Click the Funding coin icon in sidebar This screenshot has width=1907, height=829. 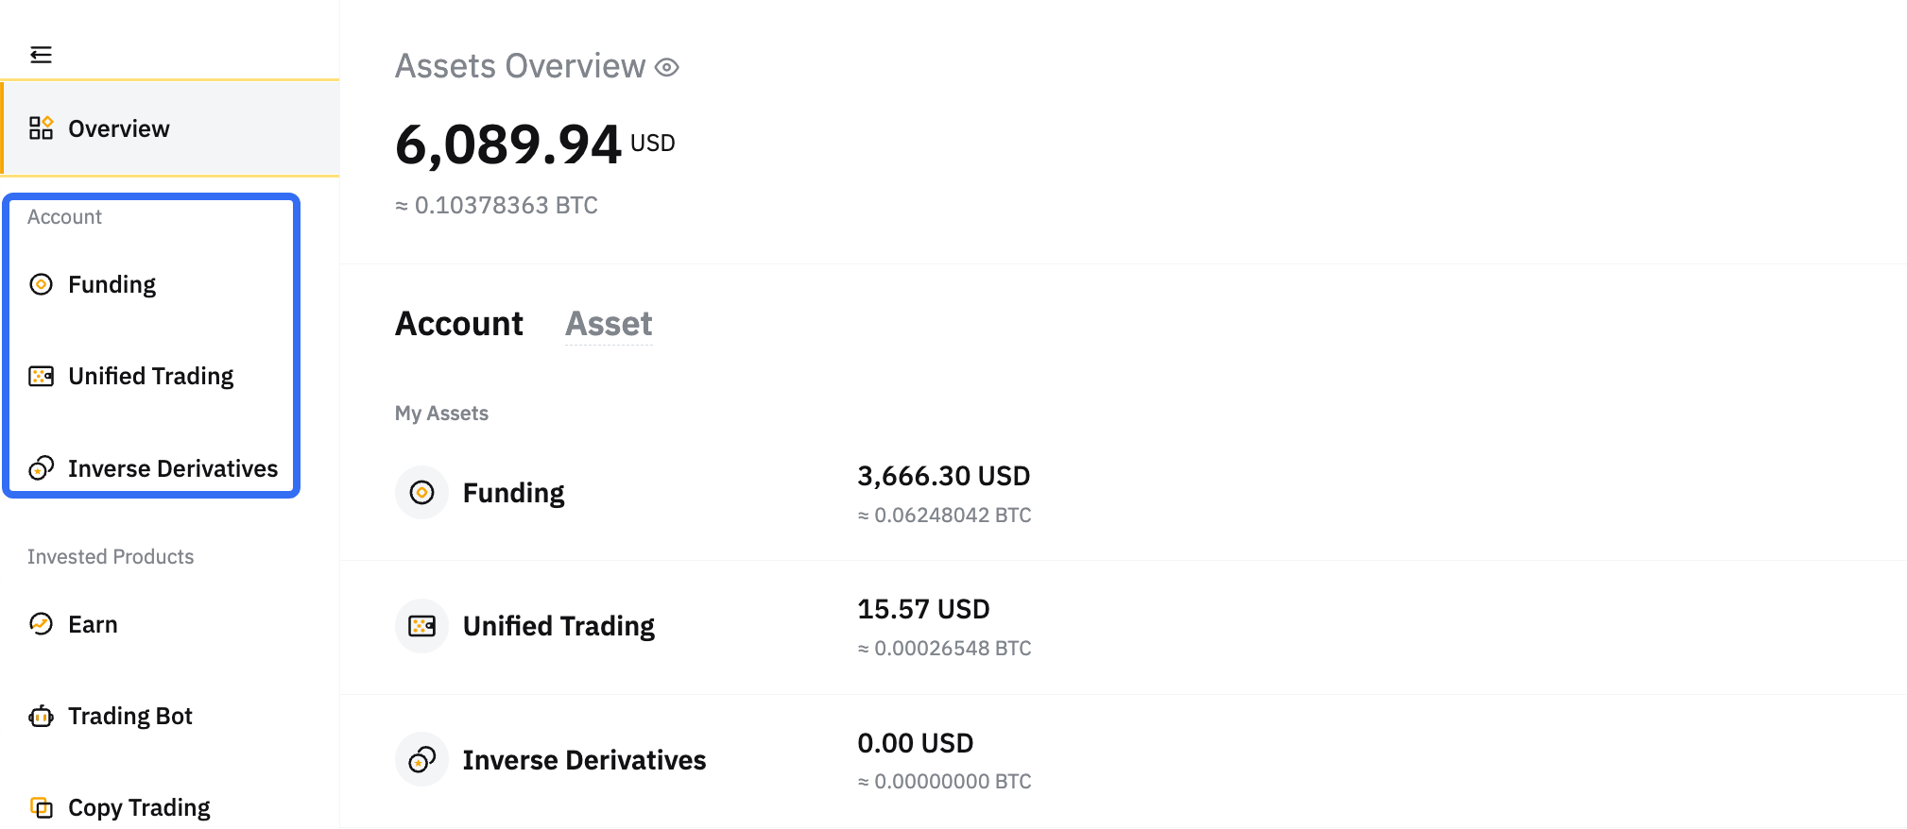coord(41,284)
